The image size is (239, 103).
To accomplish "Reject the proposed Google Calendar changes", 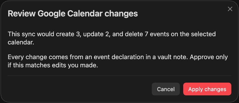I will click(x=166, y=89).
